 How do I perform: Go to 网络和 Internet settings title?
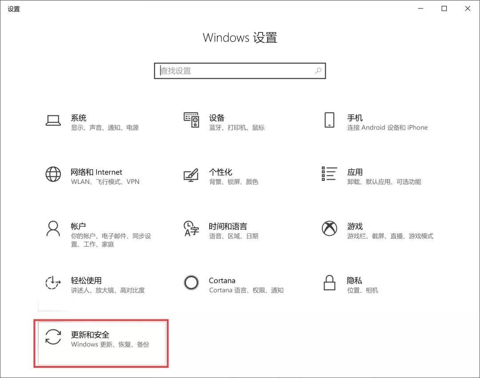pos(96,172)
